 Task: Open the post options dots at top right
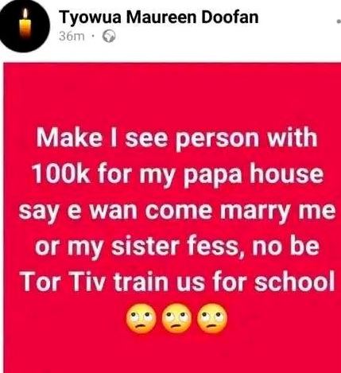point(339,21)
